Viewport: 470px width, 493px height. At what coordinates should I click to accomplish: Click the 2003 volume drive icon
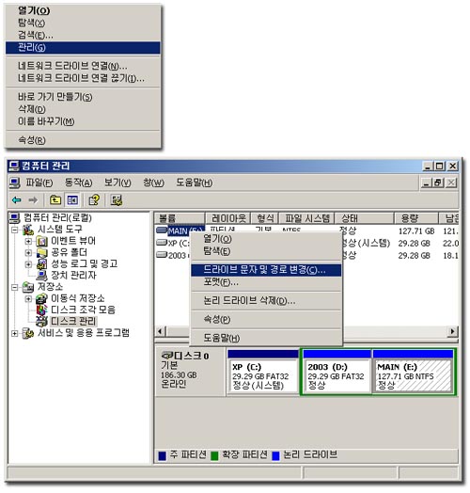coord(162,255)
